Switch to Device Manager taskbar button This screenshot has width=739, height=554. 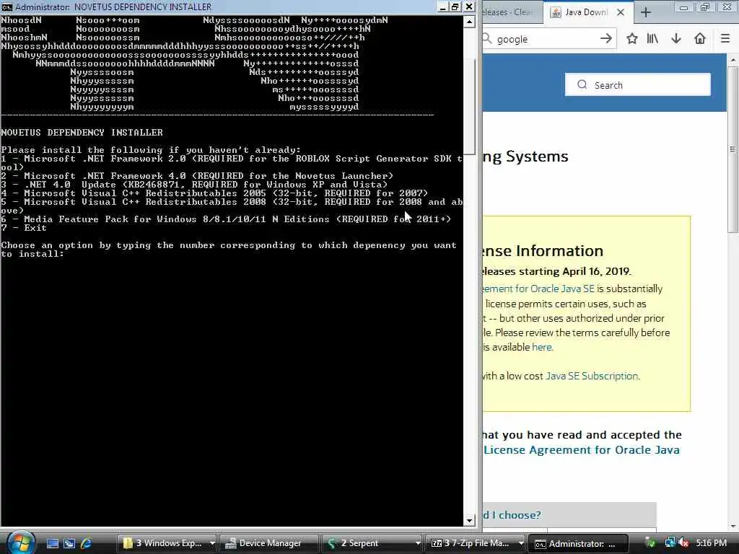[270, 543]
